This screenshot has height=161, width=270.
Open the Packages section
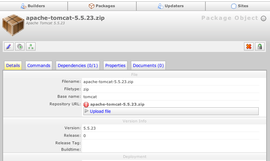pyautogui.click(x=102, y=6)
